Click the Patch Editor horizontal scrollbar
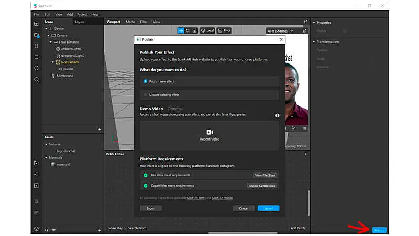 [x=228, y=233]
